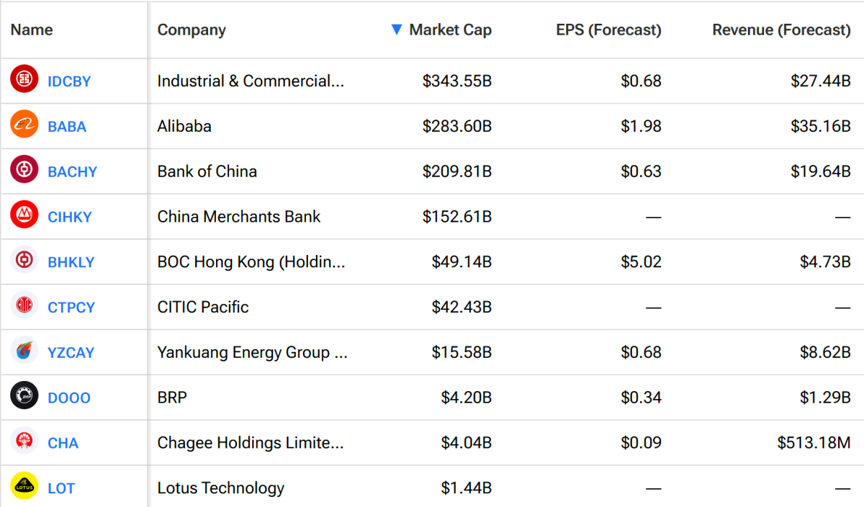Toggle Market Cap sort arrow
Viewport: 864px width, 507px height.
coord(396,30)
